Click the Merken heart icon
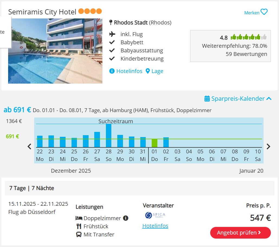Screen dimensions: 279x247 [264, 12]
